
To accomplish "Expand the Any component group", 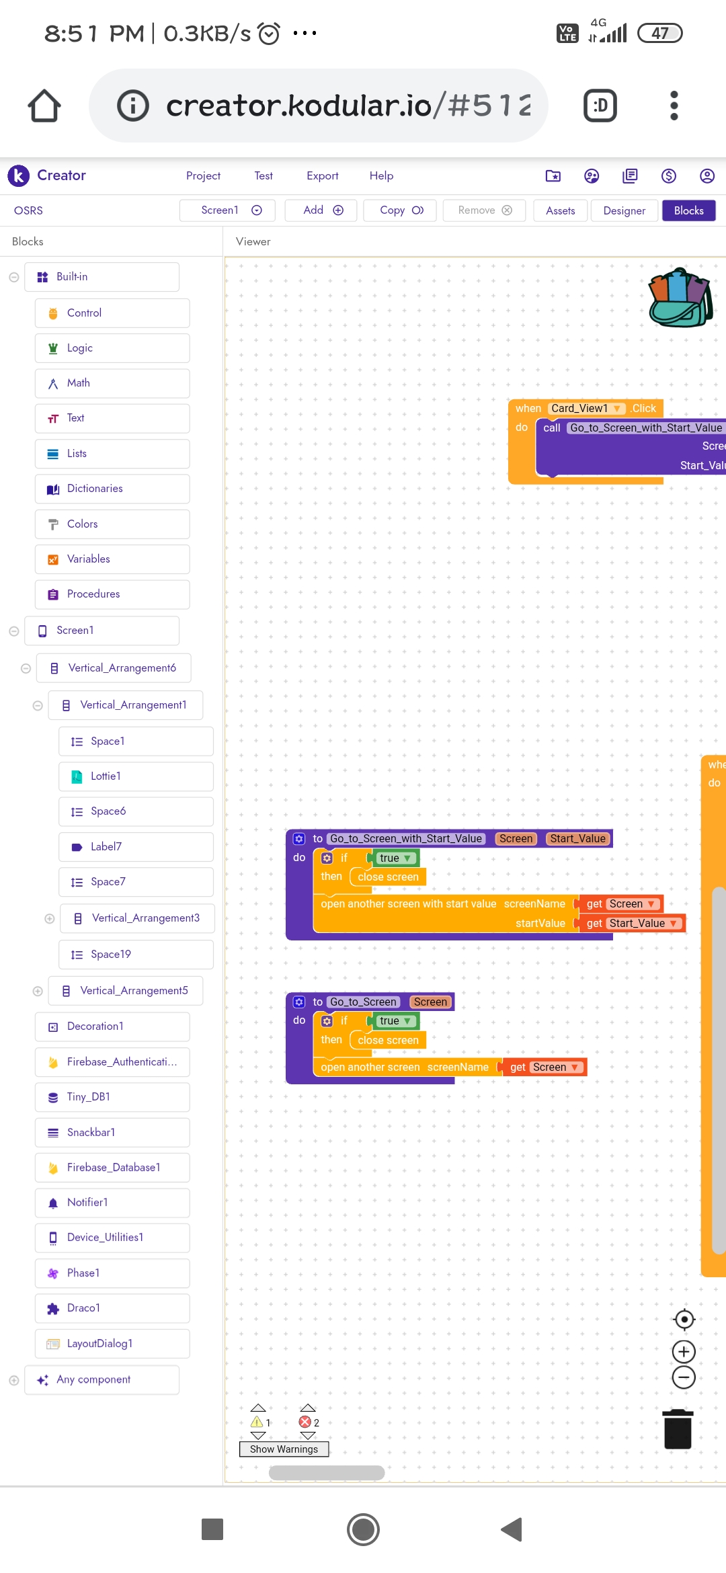I will (13, 1380).
